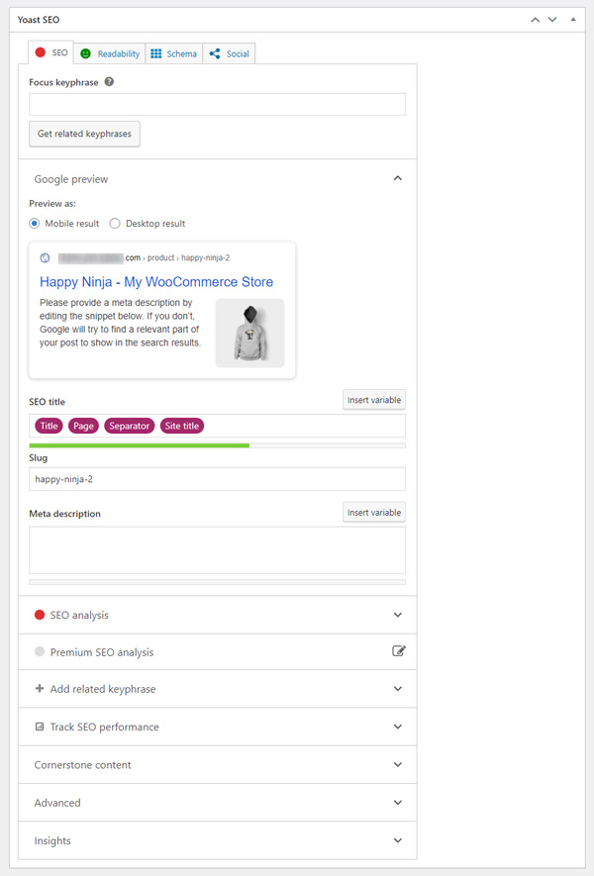Click the red SEO analysis indicator dot

(x=40, y=615)
